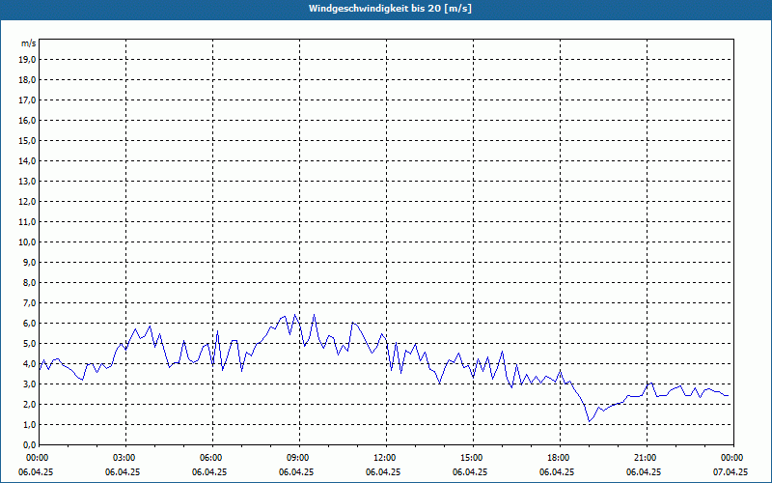
Task: Click the "15:00" x-axis time label
Action: pos(473,458)
